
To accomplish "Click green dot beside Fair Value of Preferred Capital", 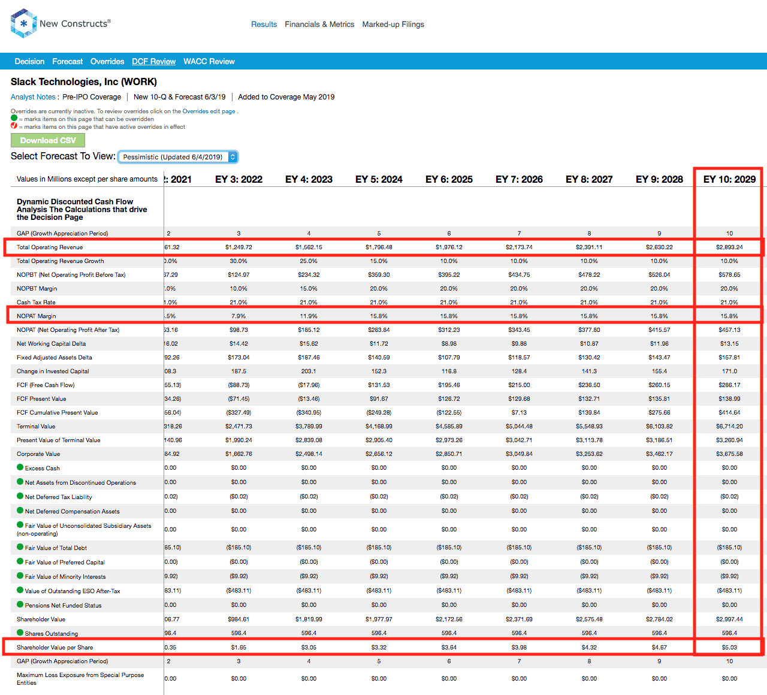I will coord(20,561).
